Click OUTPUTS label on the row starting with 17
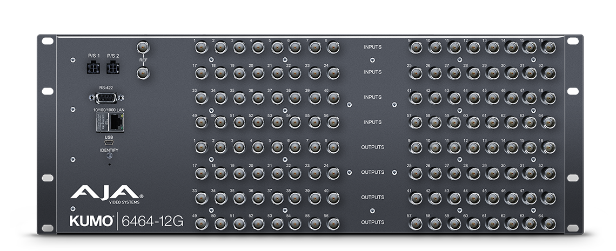This screenshot has height=251, width=616. pos(372,172)
